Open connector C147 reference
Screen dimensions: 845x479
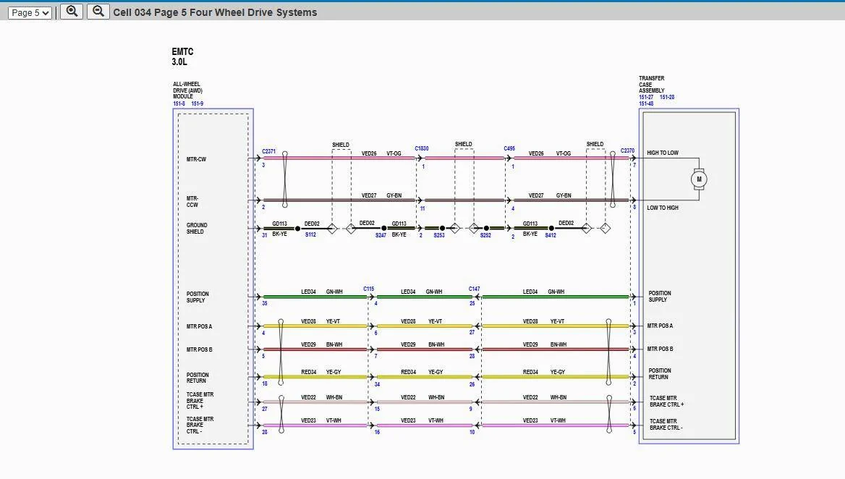(x=475, y=289)
